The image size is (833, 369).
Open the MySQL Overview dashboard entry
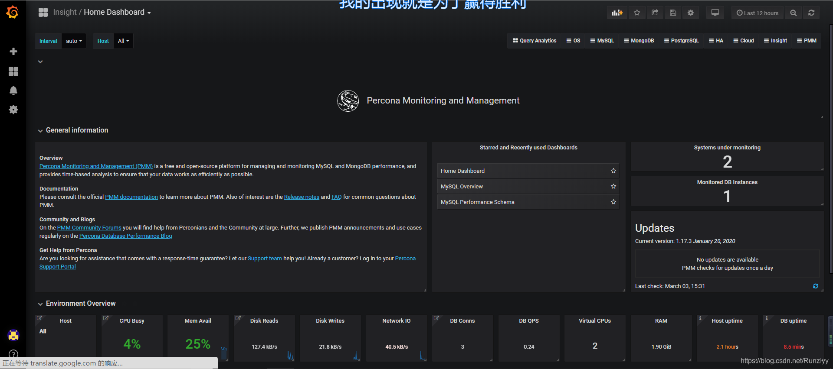tap(528, 187)
